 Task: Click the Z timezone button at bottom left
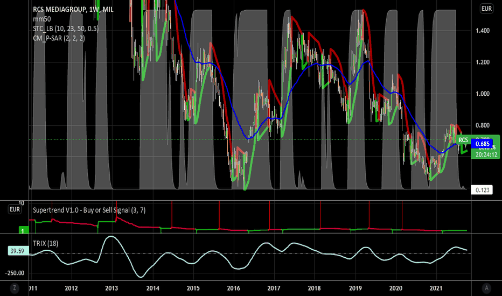[15, 288]
